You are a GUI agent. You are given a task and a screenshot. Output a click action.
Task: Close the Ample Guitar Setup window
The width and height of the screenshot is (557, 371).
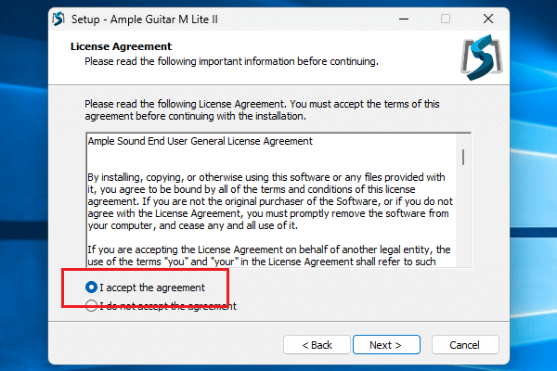coord(488,19)
